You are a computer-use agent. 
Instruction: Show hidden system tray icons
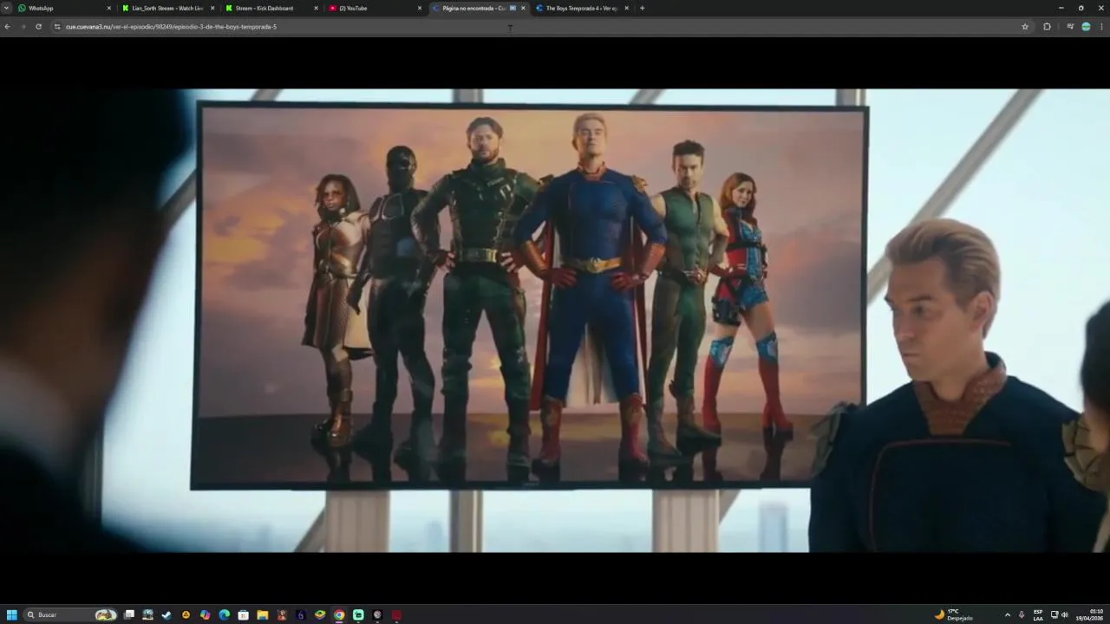[1008, 614]
